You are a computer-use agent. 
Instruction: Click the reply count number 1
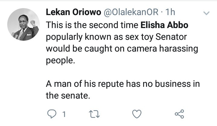tap(64, 115)
